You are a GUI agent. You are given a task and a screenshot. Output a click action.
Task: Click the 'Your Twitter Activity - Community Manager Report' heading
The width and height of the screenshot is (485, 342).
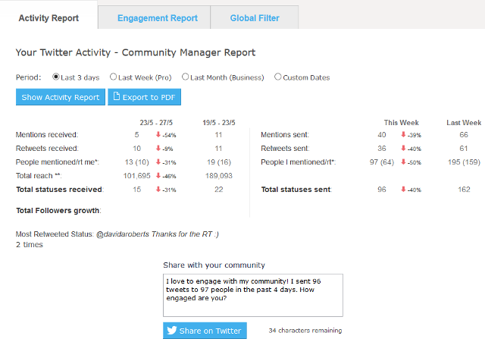coord(136,52)
